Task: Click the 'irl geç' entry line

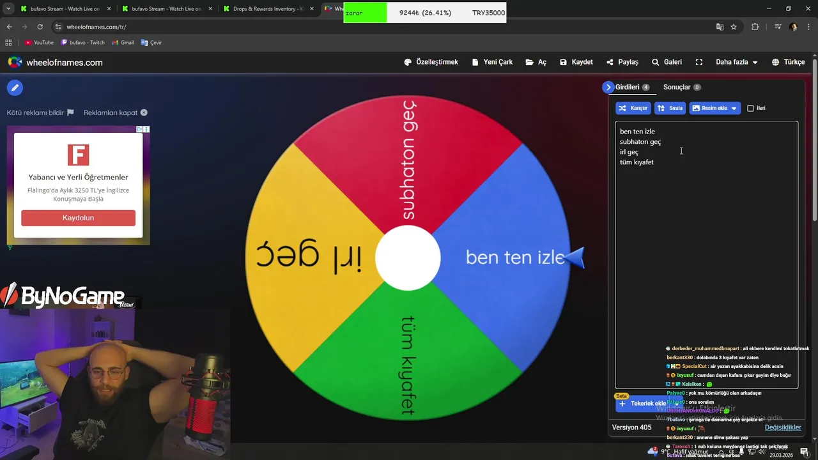Action: coord(629,152)
